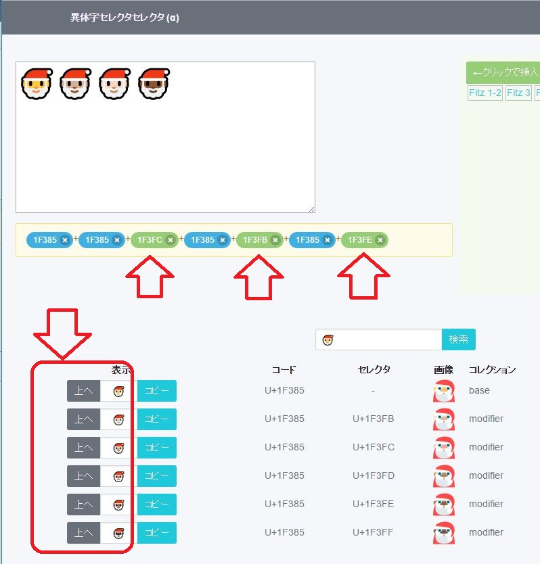Click the green ←クリックで挿入 header button
The width and height of the screenshot is (540, 564).
[x=504, y=72]
